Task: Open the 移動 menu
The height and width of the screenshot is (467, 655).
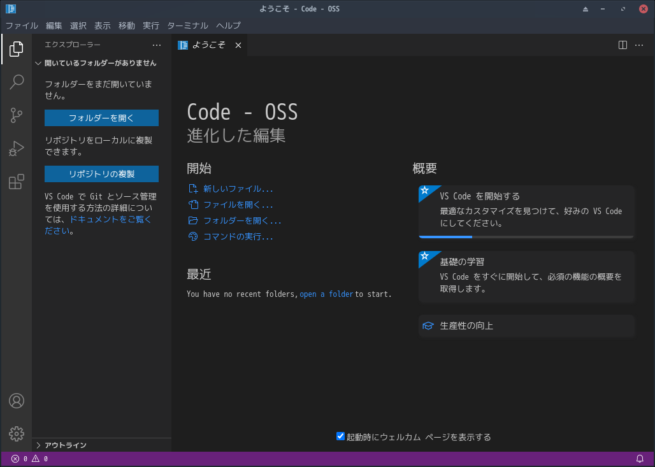Action: (x=127, y=25)
